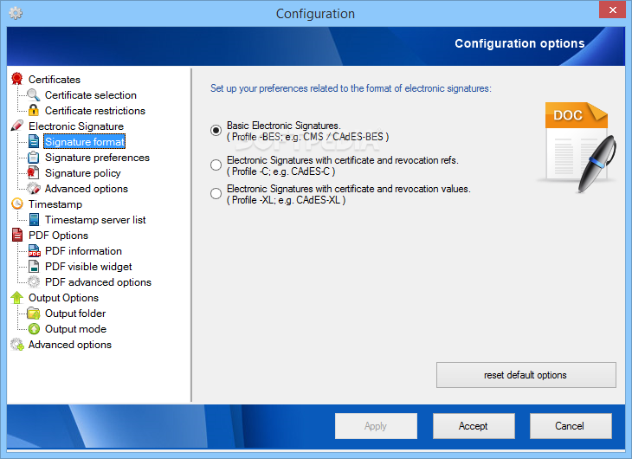The width and height of the screenshot is (632, 459).
Task: Click the reset default options button
Action: (x=526, y=375)
